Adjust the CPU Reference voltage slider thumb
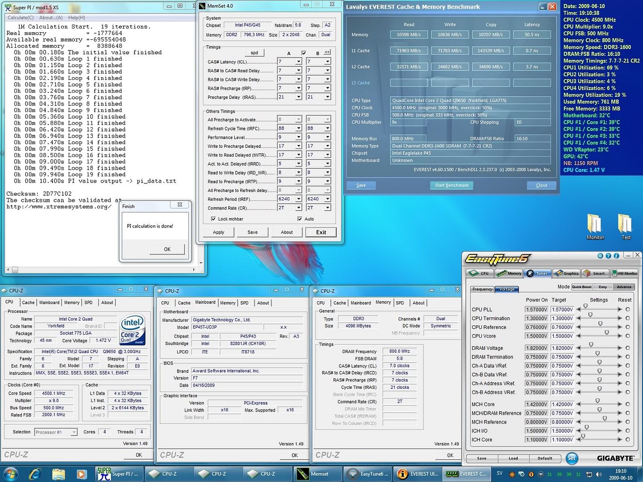Screen dimensions: 643x482 coord(600,324)
